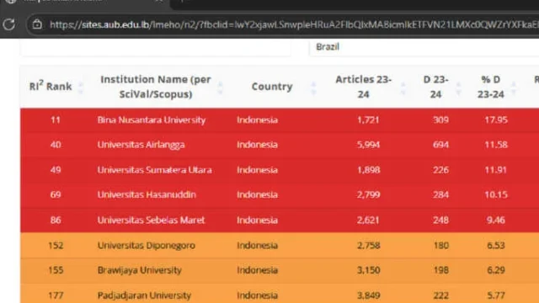Select Brawijaya University row name
This screenshot has width=539, height=303.
coord(139,270)
